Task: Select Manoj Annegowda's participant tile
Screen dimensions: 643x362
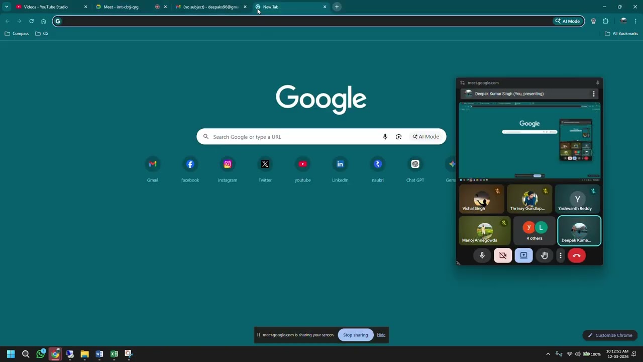Action: pos(485,231)
